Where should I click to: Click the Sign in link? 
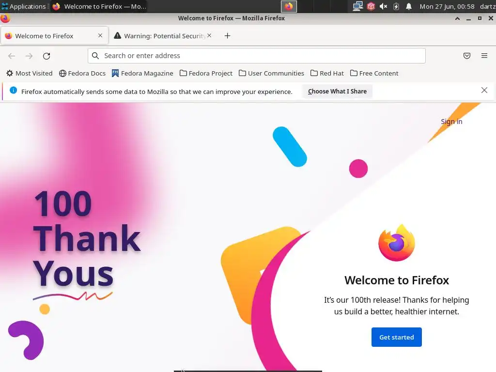tap(451, 122)
